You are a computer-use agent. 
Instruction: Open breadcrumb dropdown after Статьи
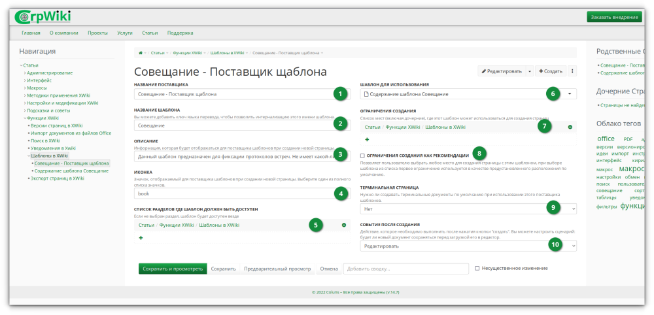(x=167, y=54)
